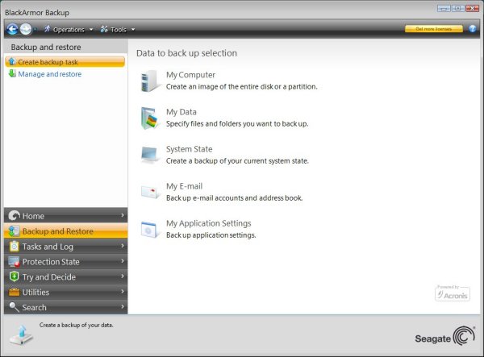Click the Backup and restore panel header
This screenshot has height=357, width=484.
66,48
